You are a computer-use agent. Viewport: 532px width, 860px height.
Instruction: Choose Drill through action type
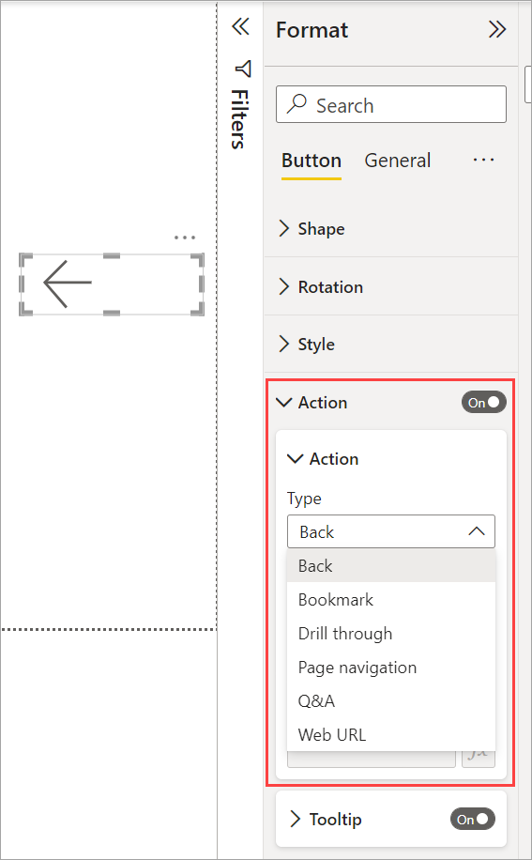pyautogui.click(x=391, y=634)
